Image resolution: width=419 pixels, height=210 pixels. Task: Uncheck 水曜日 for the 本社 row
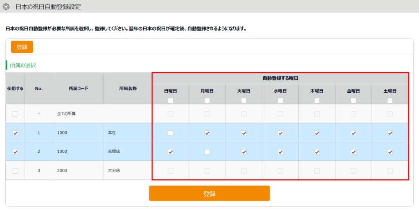[280, 133]
